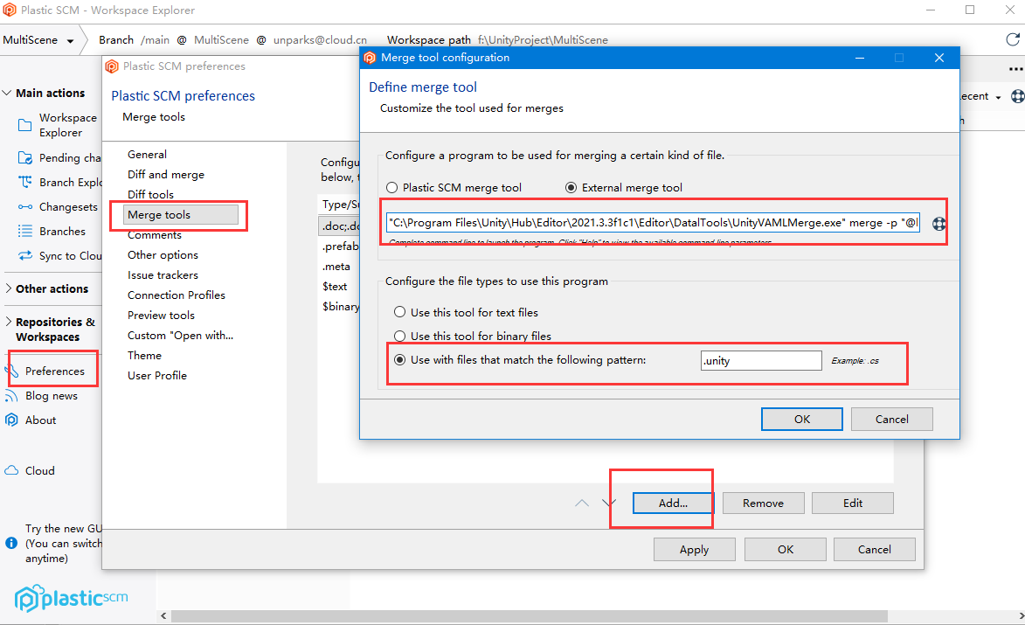Click the refresh icon at top right
The width and height of the screenshot is (1025, 625).
pos(1013,39)
